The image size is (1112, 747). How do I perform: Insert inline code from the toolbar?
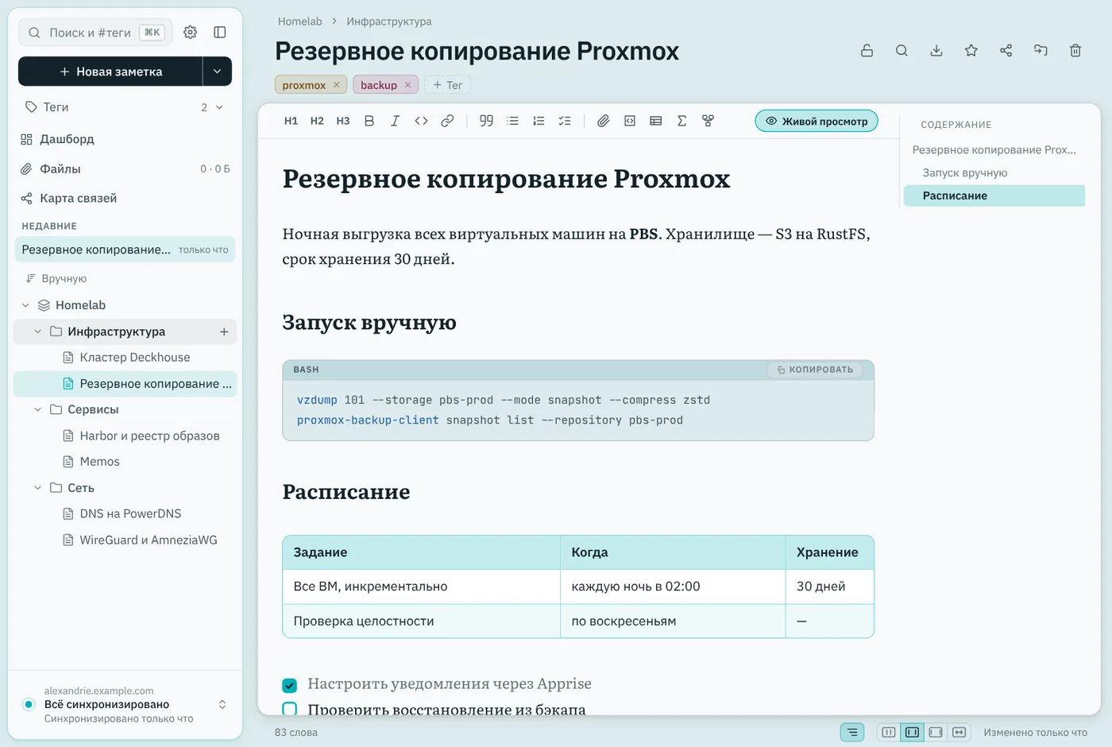tap(421, 121)
